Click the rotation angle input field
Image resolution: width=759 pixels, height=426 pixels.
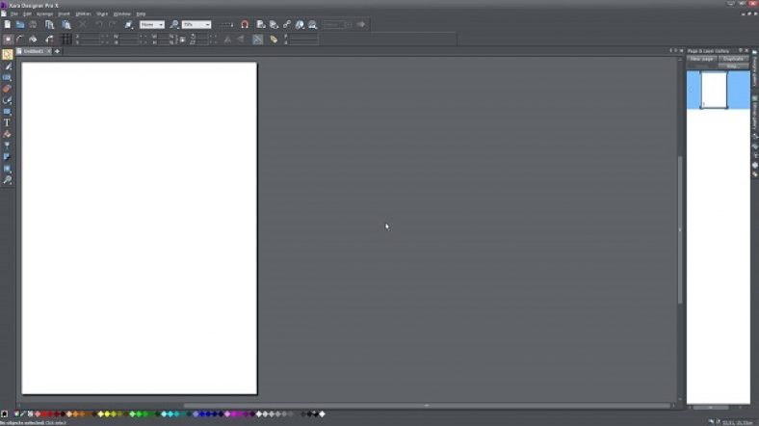[x=204, y=37]
